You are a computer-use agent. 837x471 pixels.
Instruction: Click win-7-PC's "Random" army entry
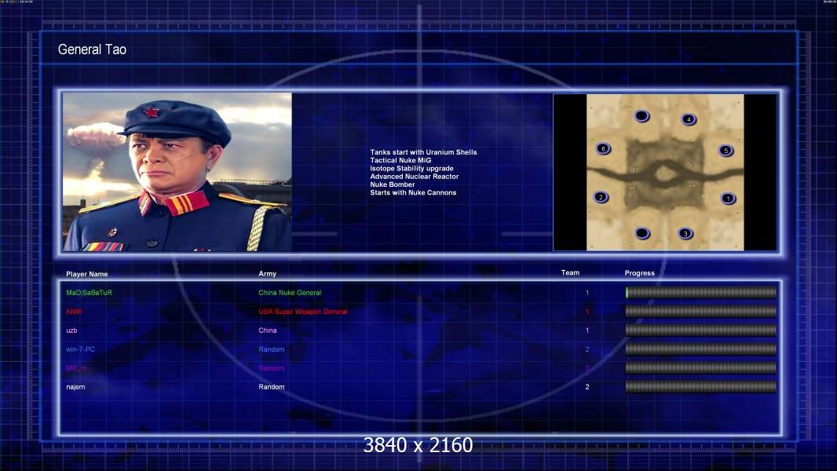coord(271,349)
